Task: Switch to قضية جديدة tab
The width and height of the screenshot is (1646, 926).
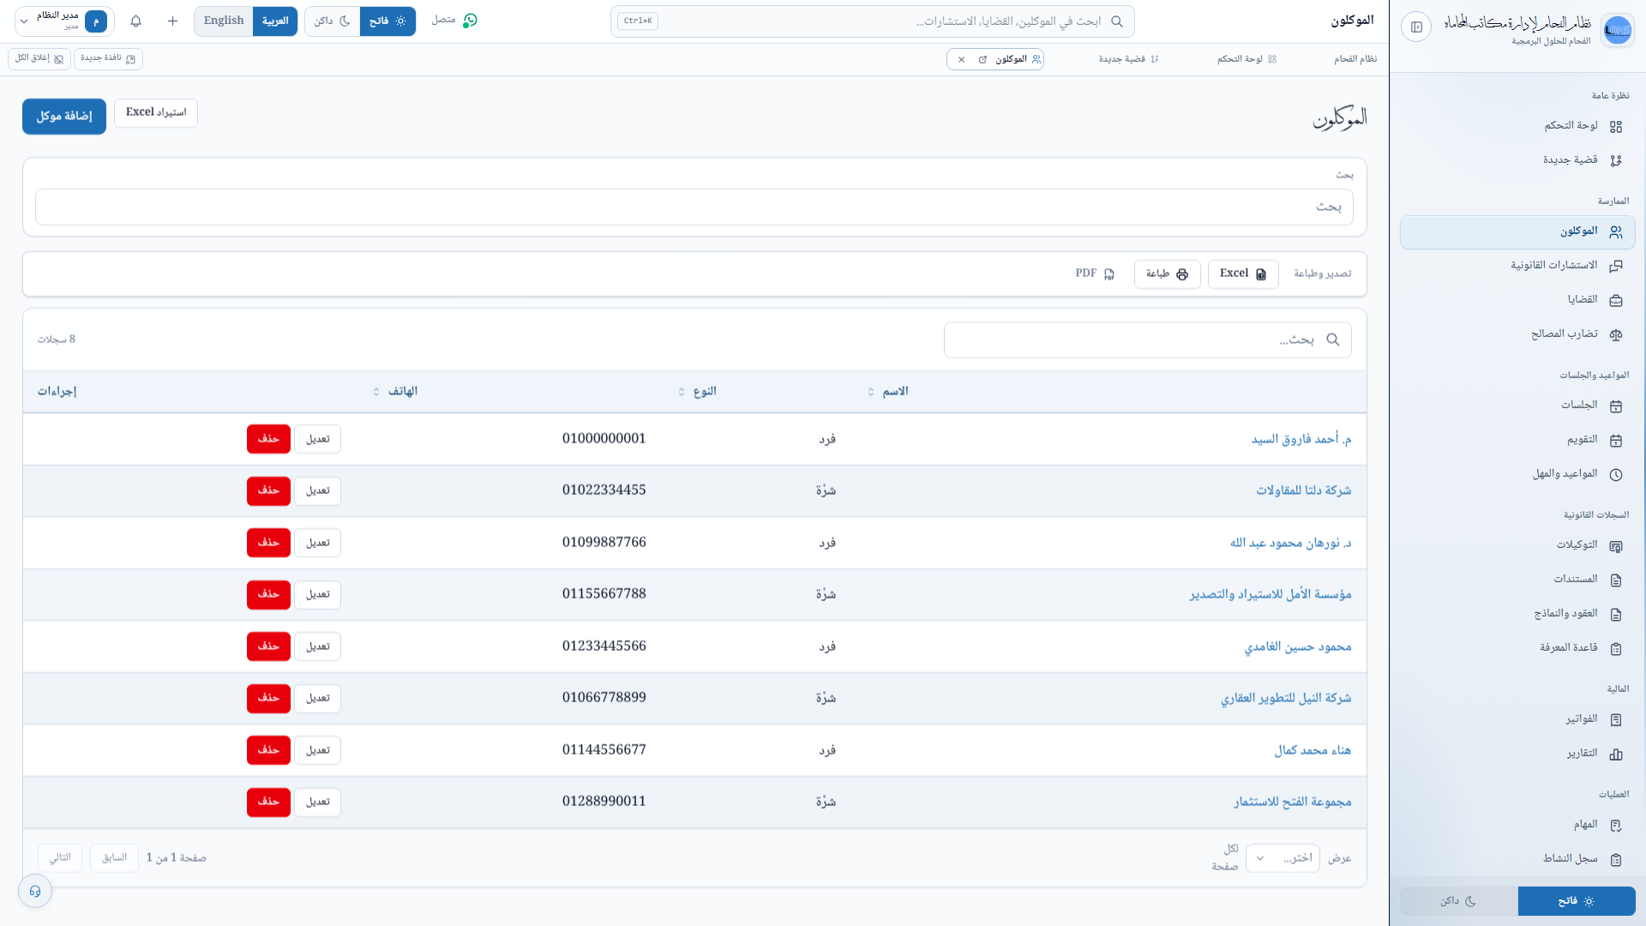Action: pos(1128,59)
